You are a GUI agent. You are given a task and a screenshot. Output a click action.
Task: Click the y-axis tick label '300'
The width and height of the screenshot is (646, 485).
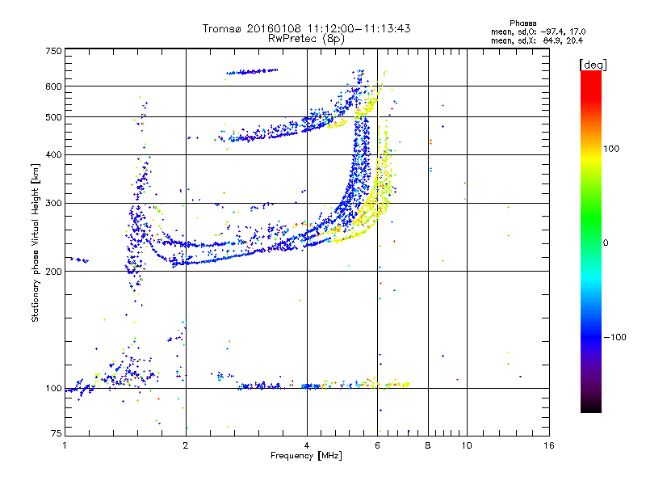[x=53, y=204]
